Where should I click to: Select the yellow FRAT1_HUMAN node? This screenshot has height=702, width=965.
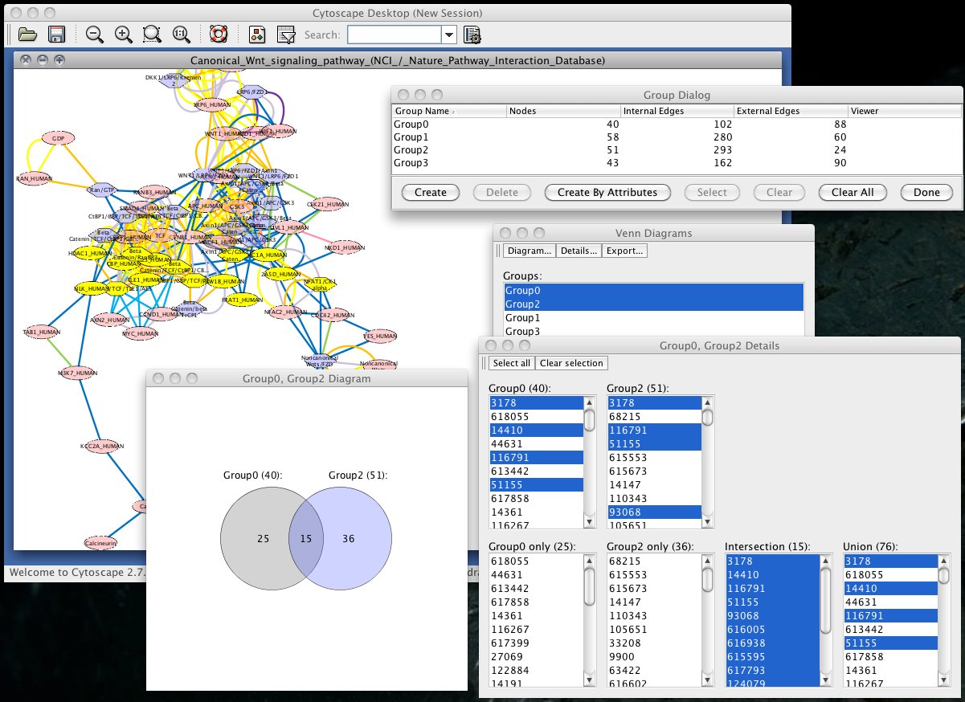coord(242,299)
